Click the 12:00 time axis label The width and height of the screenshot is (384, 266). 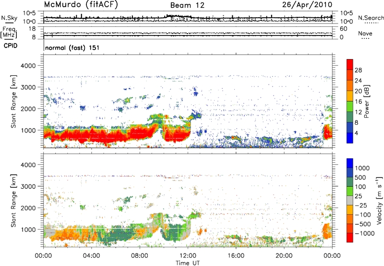coord(188,256)
